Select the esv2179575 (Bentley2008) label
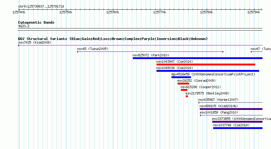This screenshot has width=271, height=149. (x=207, y=93)
